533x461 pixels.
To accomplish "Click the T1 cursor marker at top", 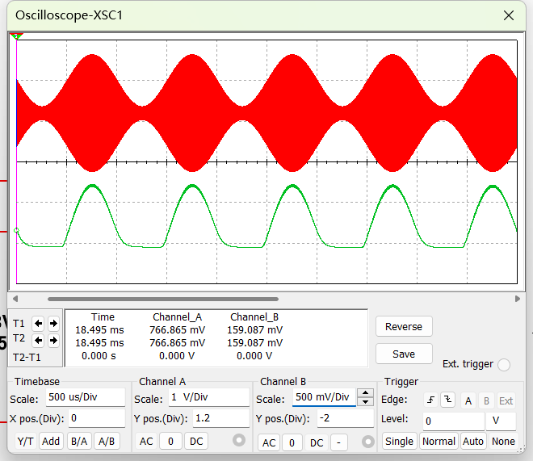I will tap(16, 36).
